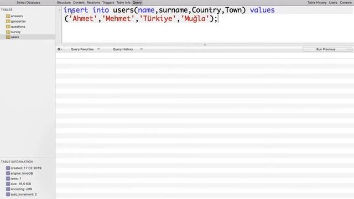The image size is (354, 199).
Task: Switch to the Relations tab
Action: click(x=93, y=2)
